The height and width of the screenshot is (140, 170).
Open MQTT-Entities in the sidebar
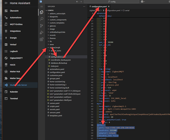click(x=20, y=24)
